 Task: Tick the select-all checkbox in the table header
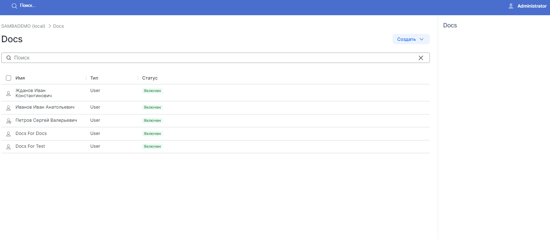point(9,78)
